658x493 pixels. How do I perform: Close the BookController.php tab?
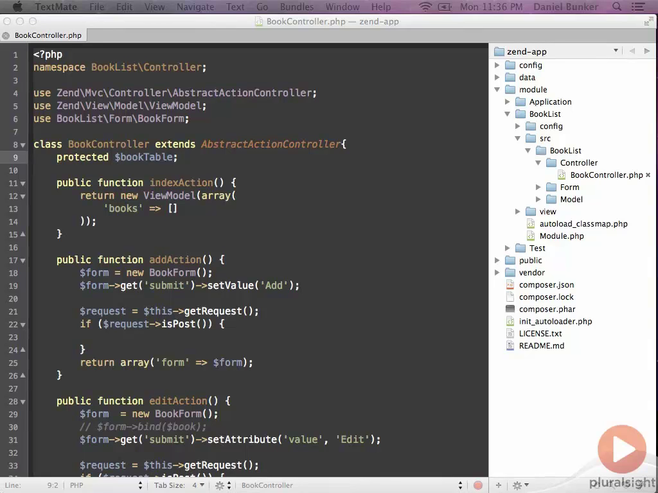[x=5, y=36]
